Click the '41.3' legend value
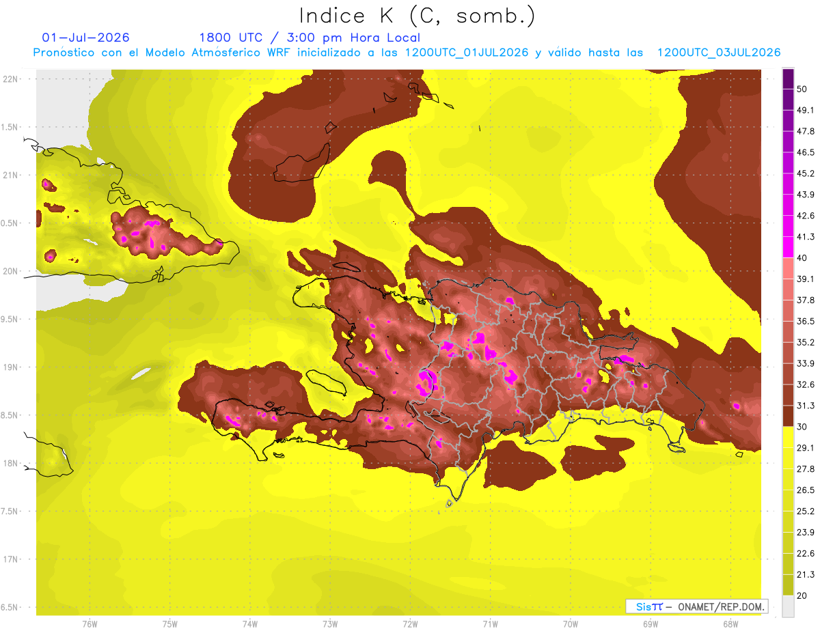Screen dimensions: 820x633 click(806, 237)
